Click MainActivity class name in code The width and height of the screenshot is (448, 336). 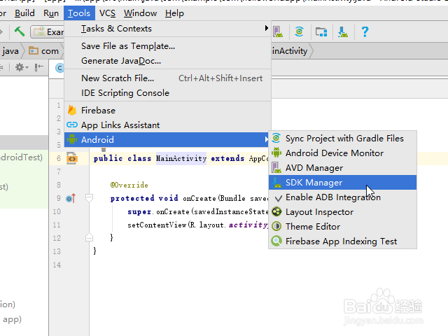point(181,158)
